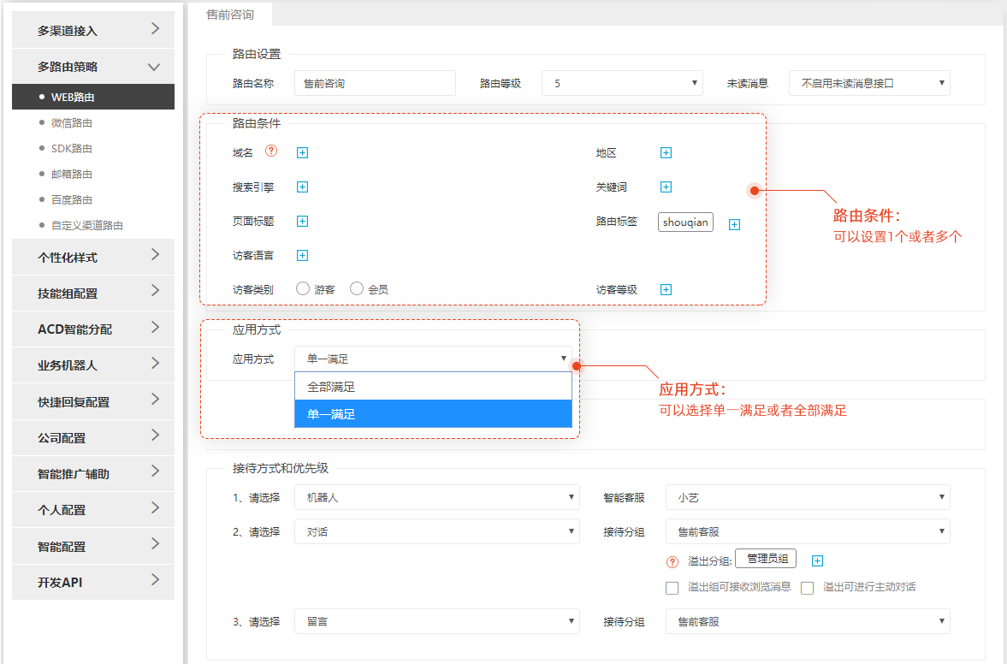Image resolution: width=1007 pixels, height=664 pixels.
Task: Enable 溢出可进行主动对话 checkbox
Action: [808, 588]
